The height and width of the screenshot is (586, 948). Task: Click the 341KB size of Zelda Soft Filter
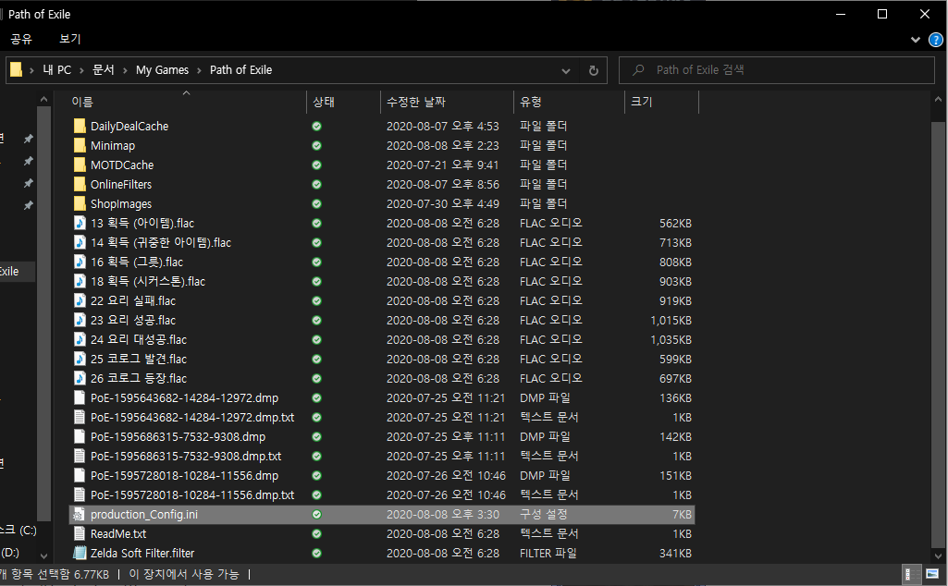(x=675, y=553)
